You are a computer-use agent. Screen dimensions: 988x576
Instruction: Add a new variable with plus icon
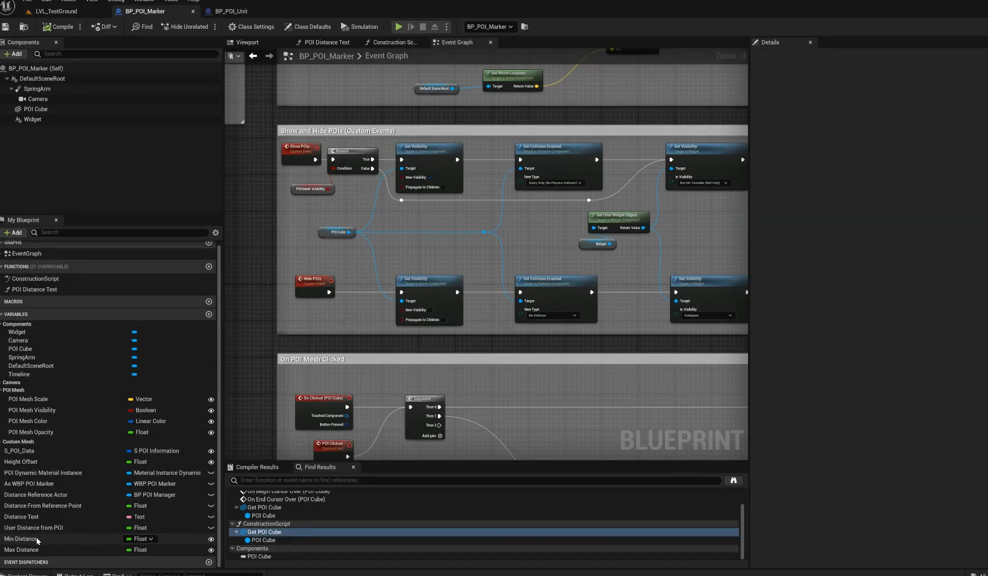pyautogui.click(x=209, y=314)
